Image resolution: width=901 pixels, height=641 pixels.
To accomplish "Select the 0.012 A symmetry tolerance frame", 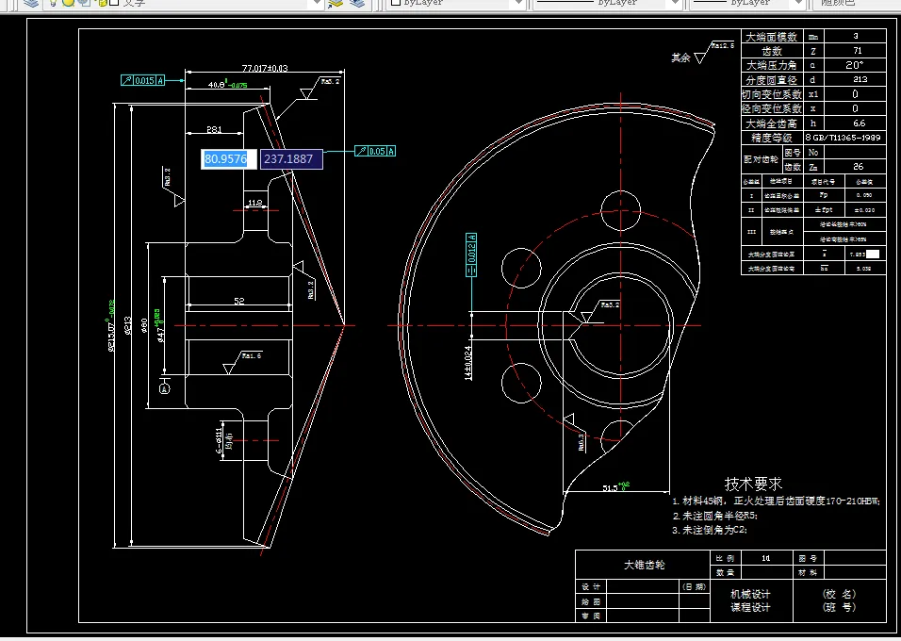I will pos(471,255).
